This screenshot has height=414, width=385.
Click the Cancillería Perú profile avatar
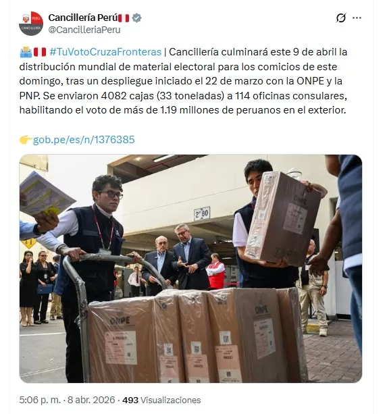click(x=31, y=23)
